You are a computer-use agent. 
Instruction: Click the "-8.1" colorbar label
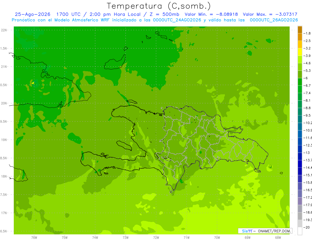click(x=308, y=100)
